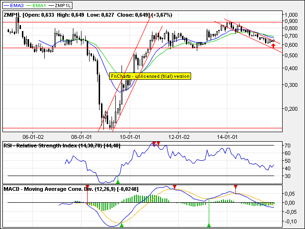Click the RSI Relative Strength Index title
The image size is (305, 229).
(62, 146)
